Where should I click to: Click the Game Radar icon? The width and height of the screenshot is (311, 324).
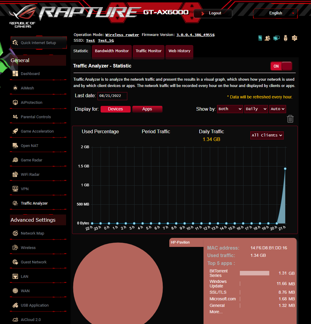click(x=15, y=160)
